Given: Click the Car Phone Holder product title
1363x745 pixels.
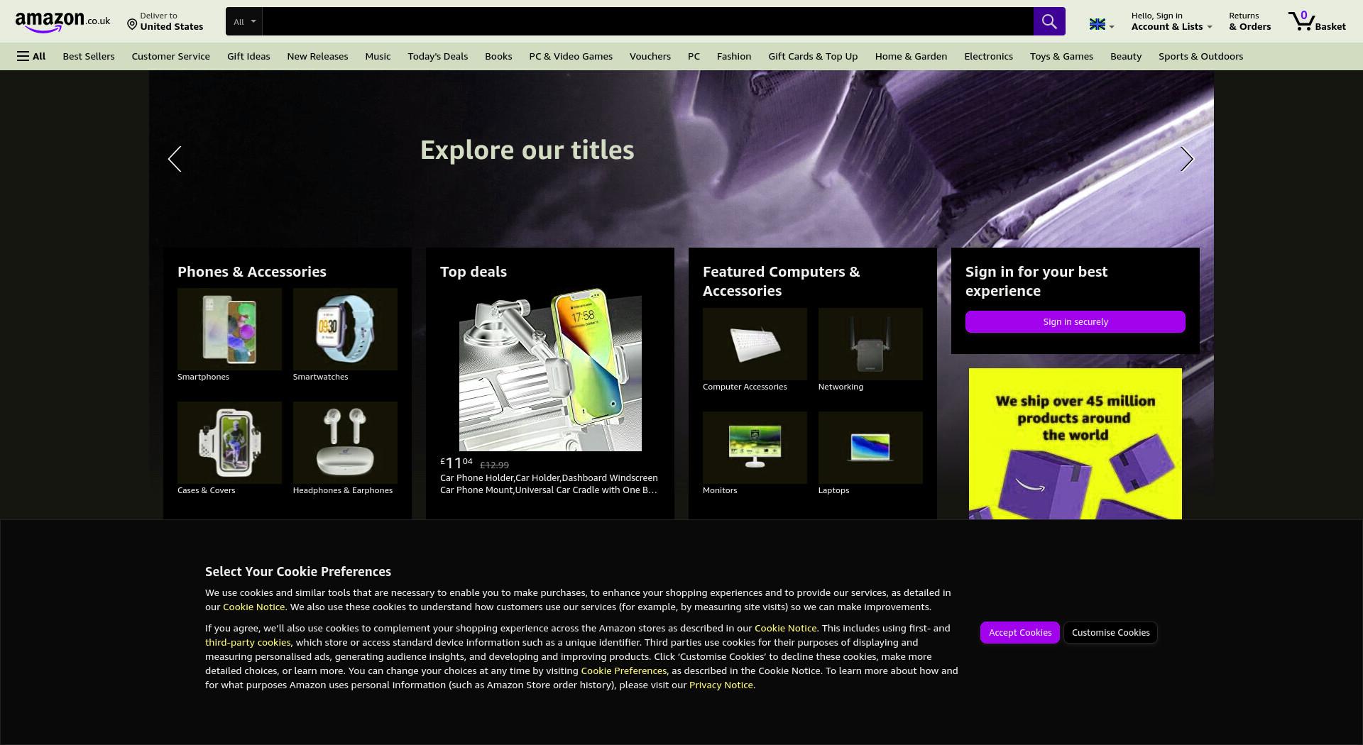Looking at the screenshot, I should tap(549, 484).
